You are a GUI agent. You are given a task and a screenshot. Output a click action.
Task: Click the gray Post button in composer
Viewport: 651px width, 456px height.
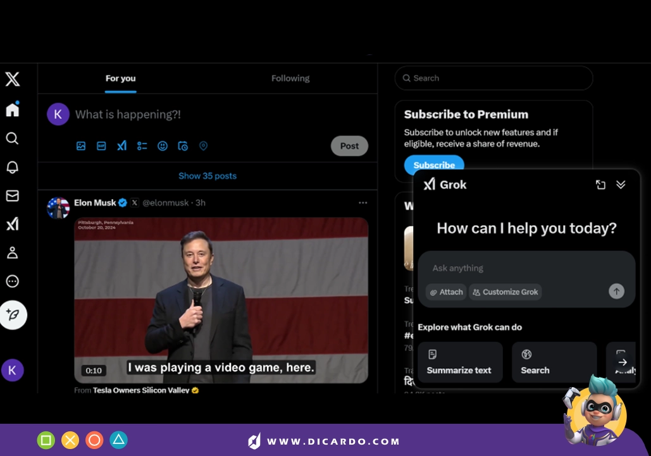[x=350, y=146]
